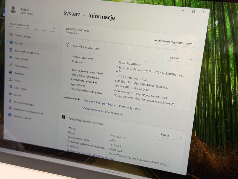Open Ułatwienia dostępu settings
238x179 pixels.
(x=24, y=103)
